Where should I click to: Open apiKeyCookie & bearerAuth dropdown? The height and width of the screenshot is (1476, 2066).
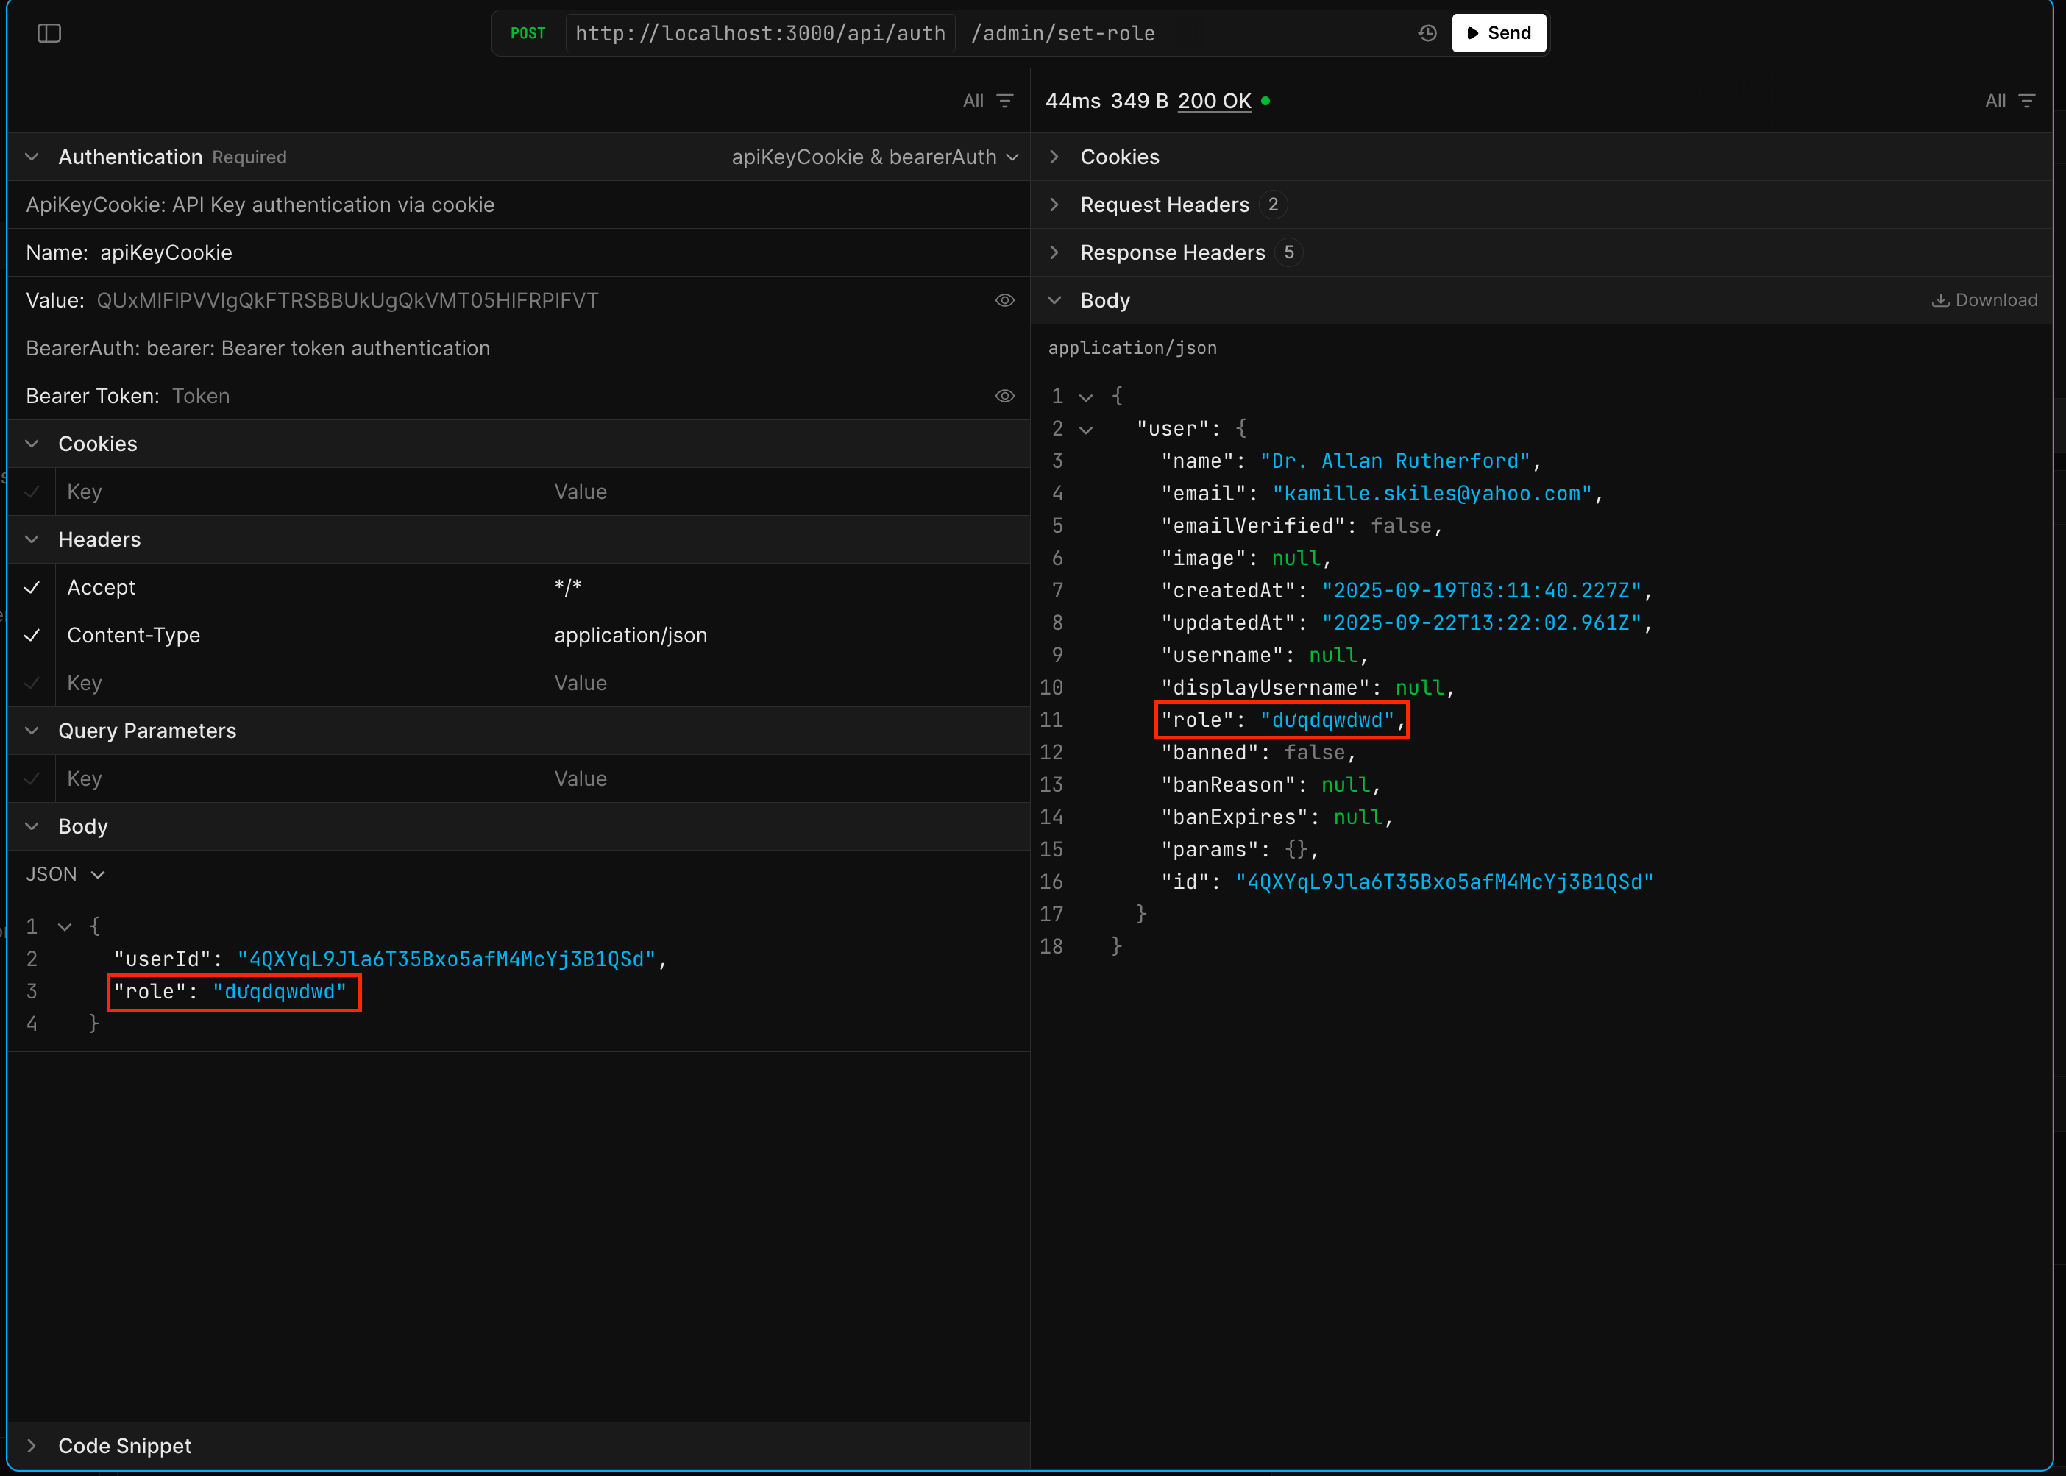click(874, 157)
